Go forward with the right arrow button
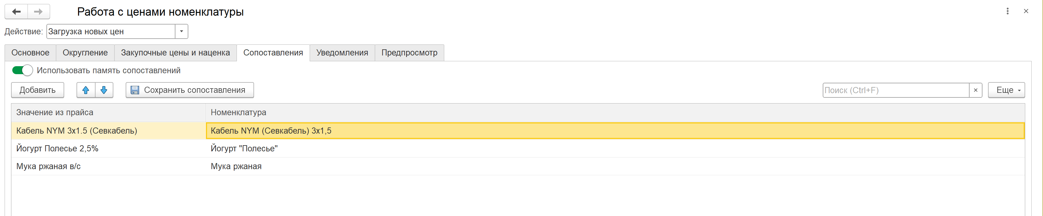The image size is (1043, 216). click(x=38, y=12)
